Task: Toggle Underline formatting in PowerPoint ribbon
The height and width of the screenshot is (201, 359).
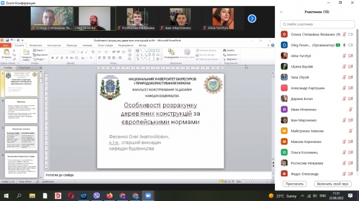Action: click(62, 58)
